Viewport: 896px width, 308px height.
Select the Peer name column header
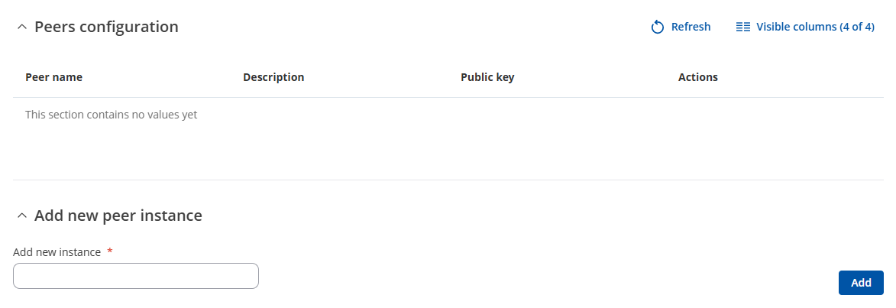[53, 77]
